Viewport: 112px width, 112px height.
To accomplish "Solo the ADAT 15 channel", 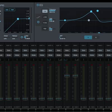I will coord(50,50).
